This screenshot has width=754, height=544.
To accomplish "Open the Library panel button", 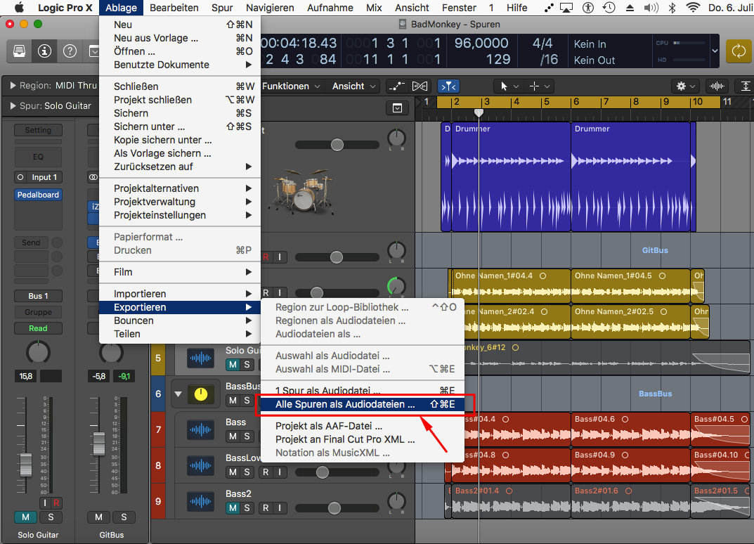I will [x=19, y=51].
